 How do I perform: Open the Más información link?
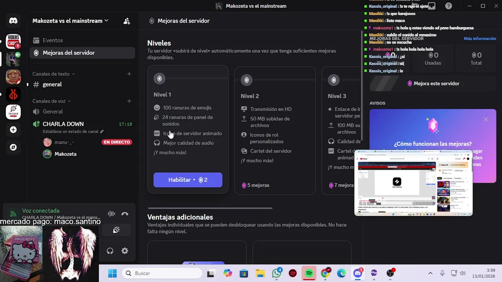(480, 38)
